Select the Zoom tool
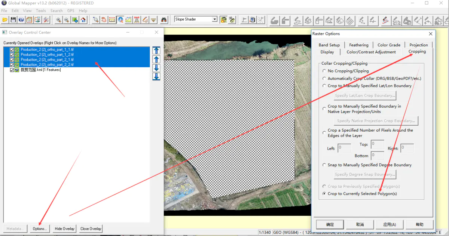Image resolution: width=449 pixels, height=236 pixels. click(96, 19)
